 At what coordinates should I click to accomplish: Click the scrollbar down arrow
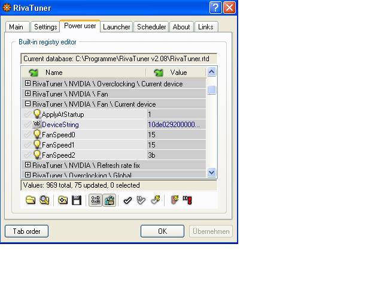(x=211, y=172)
